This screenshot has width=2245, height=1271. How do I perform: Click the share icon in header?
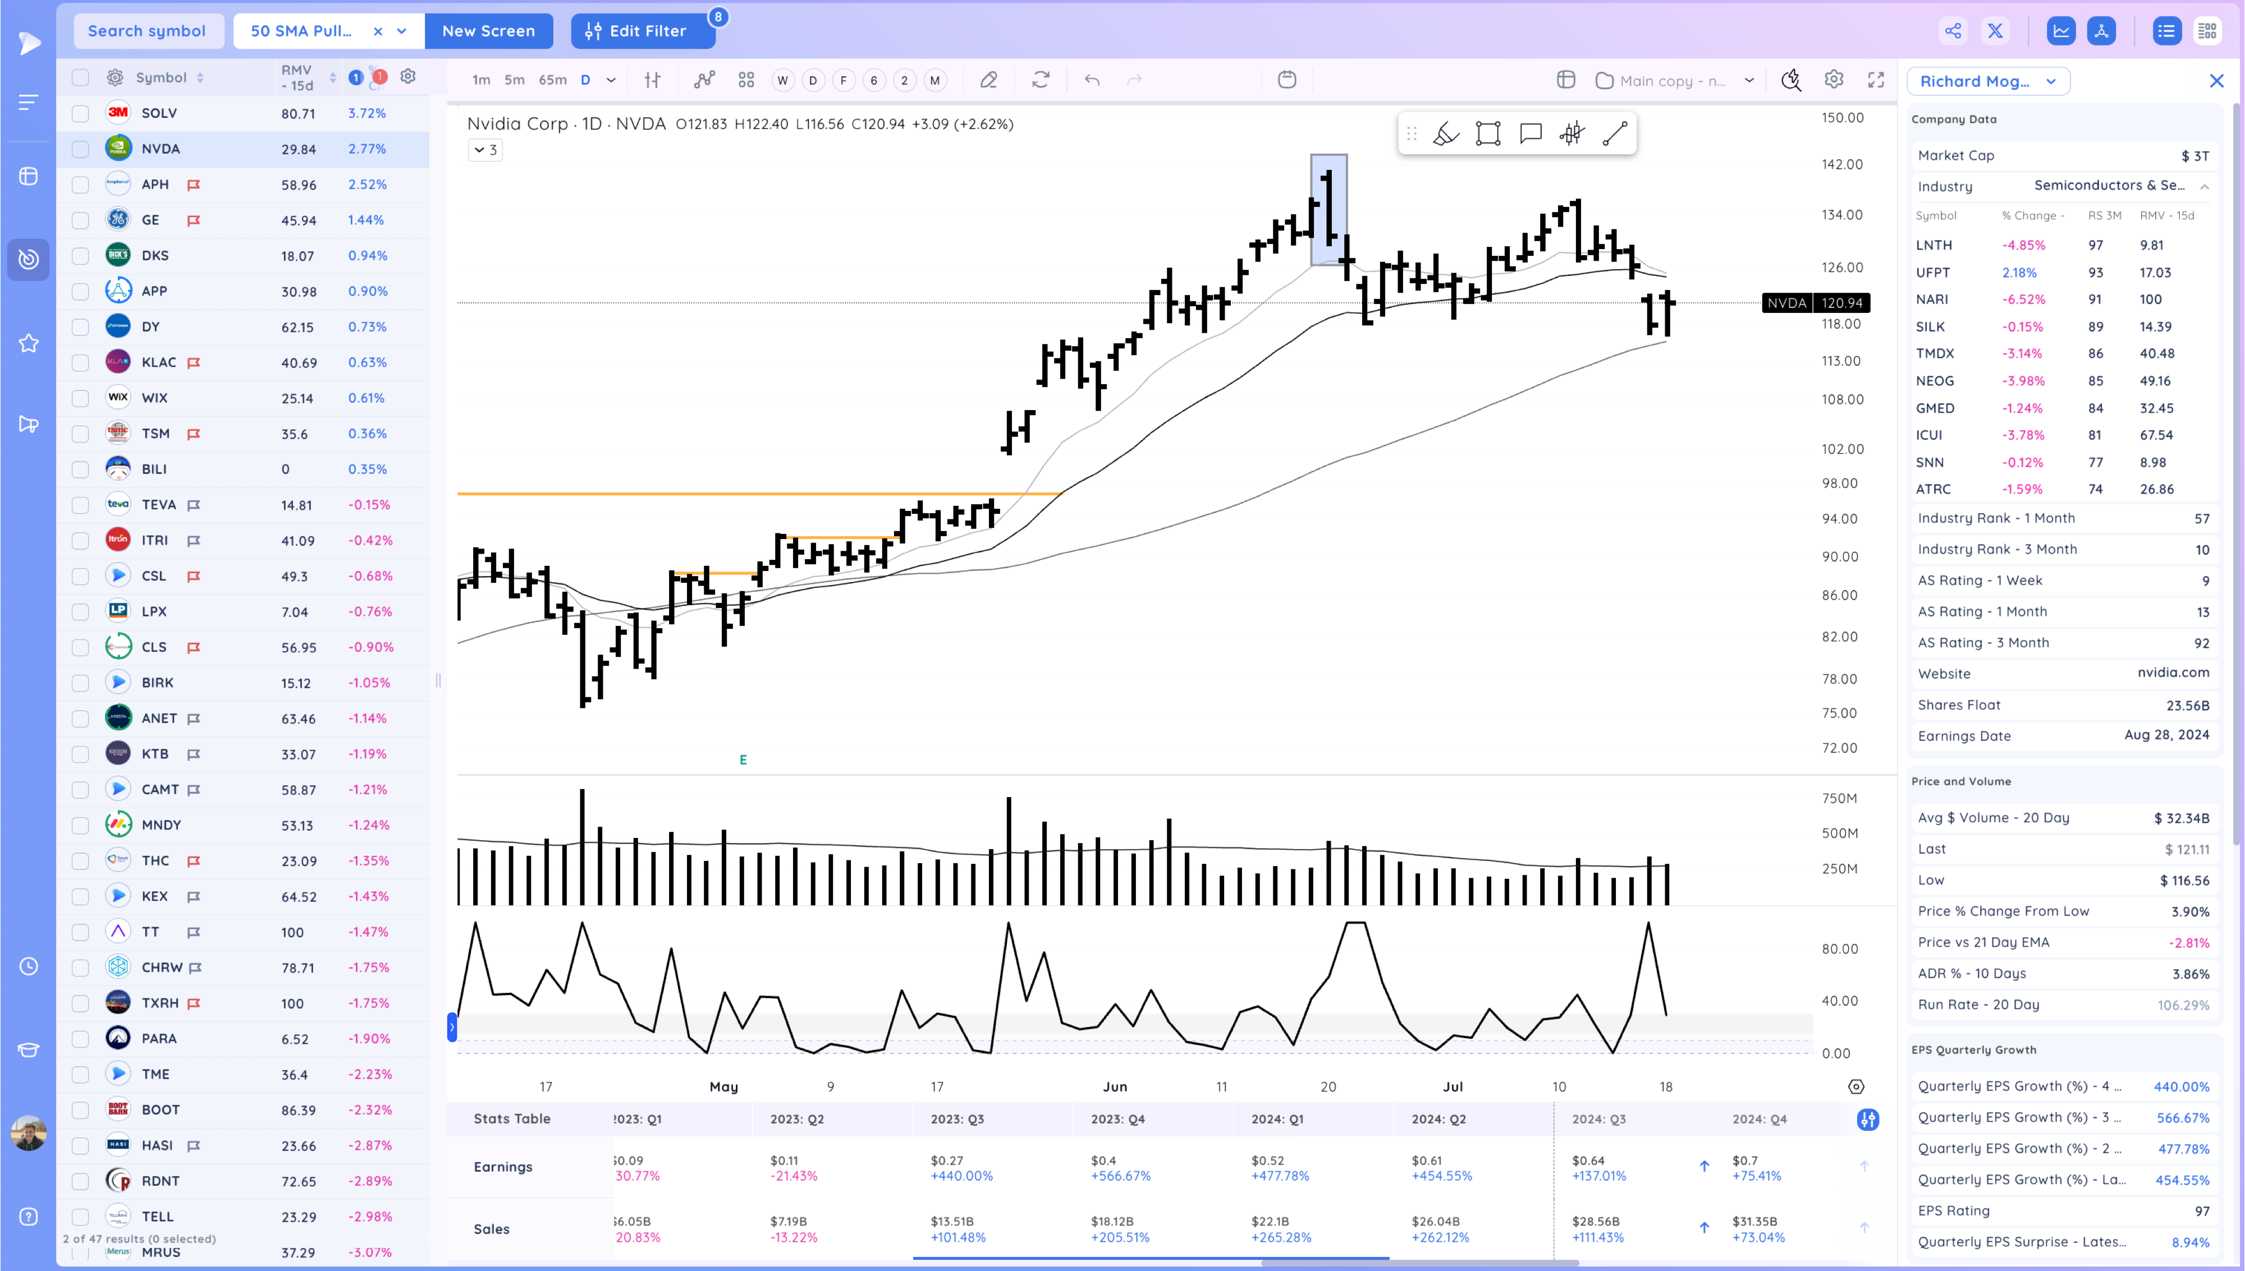pyautogui.click(x=1953, y=31)
